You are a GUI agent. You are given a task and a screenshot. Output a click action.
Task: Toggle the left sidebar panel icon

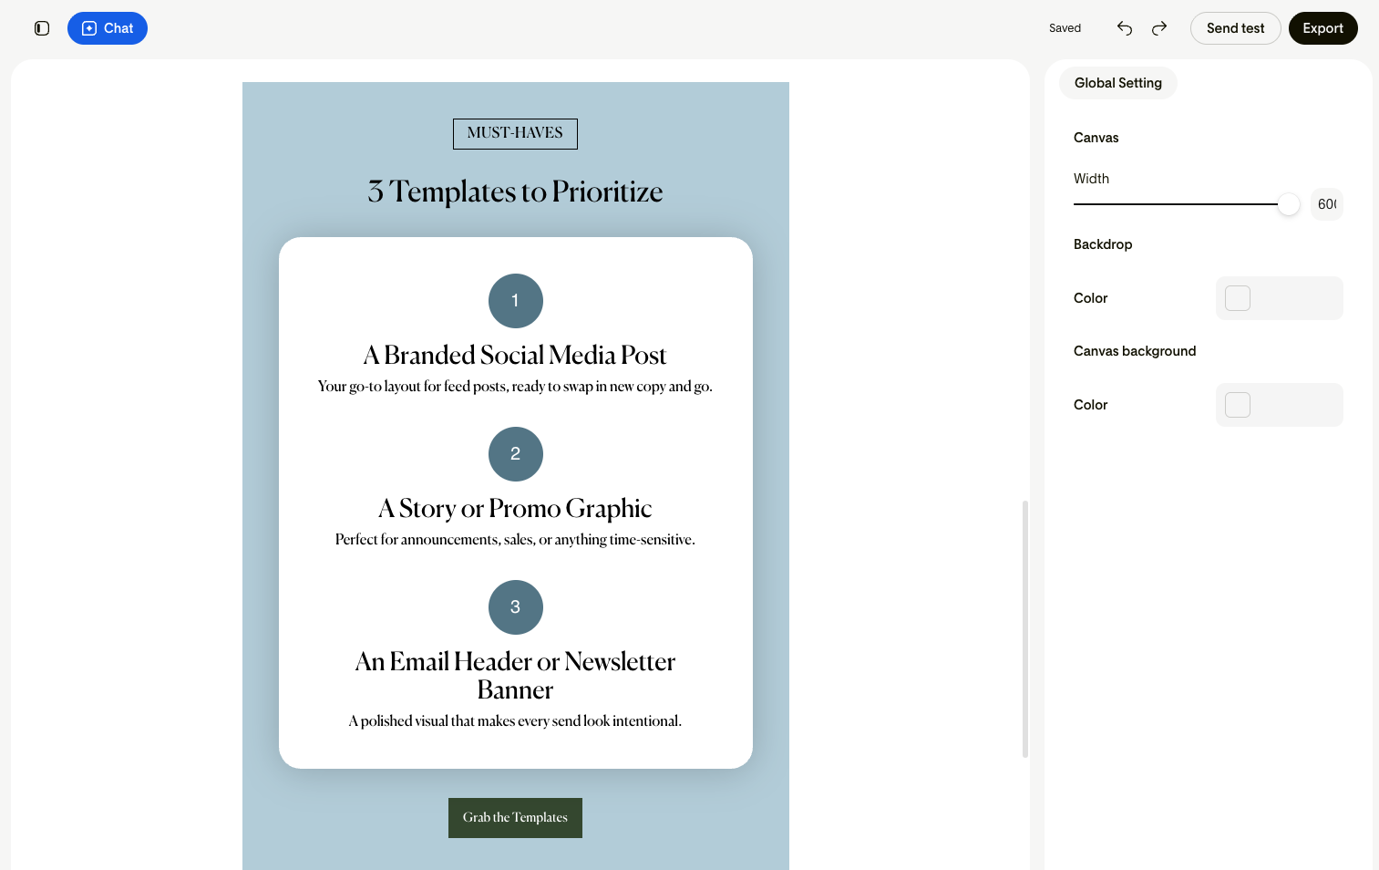coord(42,28)
